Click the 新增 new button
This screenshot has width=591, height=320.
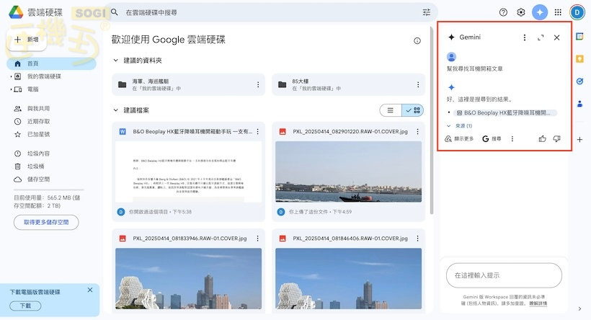click(27, 40)
